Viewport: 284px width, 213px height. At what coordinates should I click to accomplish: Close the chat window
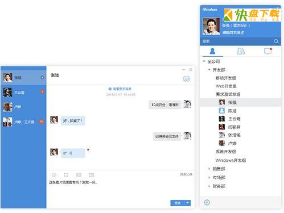click(x=191, y=70)
